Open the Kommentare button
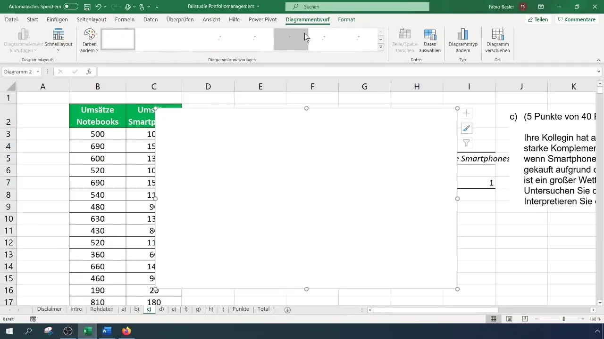The width and height of the screenshot is (604, 339). [x=576, y=19]
